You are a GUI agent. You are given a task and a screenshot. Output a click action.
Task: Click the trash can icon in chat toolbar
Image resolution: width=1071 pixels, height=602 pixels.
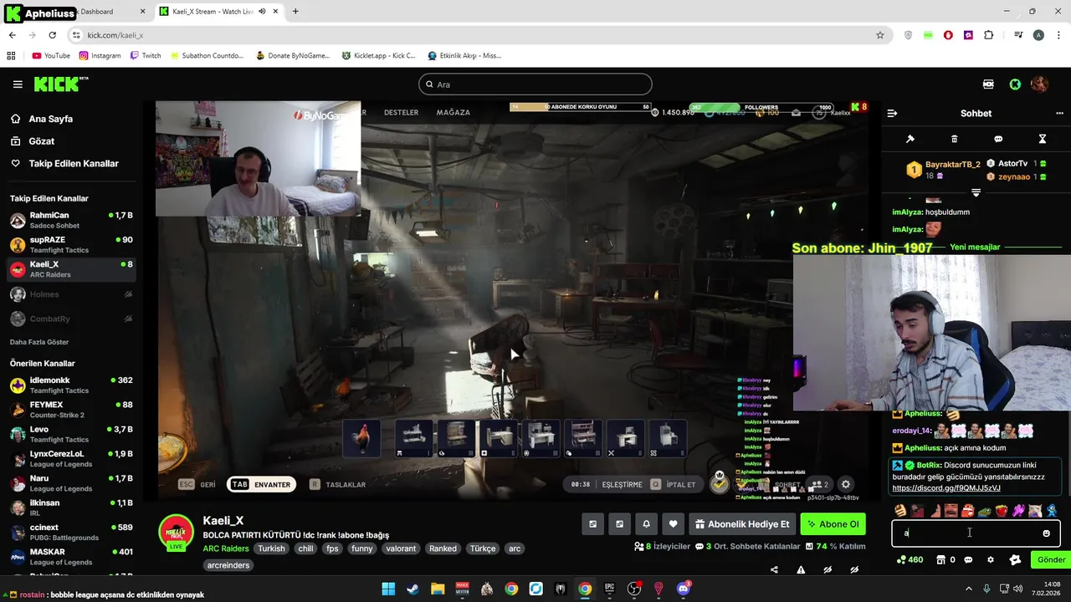tap(954, 139)
